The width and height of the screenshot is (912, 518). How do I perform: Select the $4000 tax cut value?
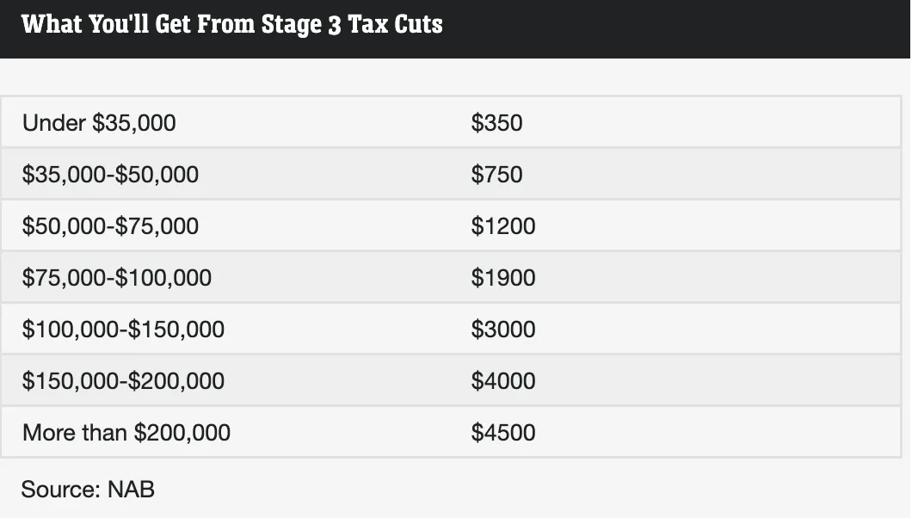coord(503,381)
